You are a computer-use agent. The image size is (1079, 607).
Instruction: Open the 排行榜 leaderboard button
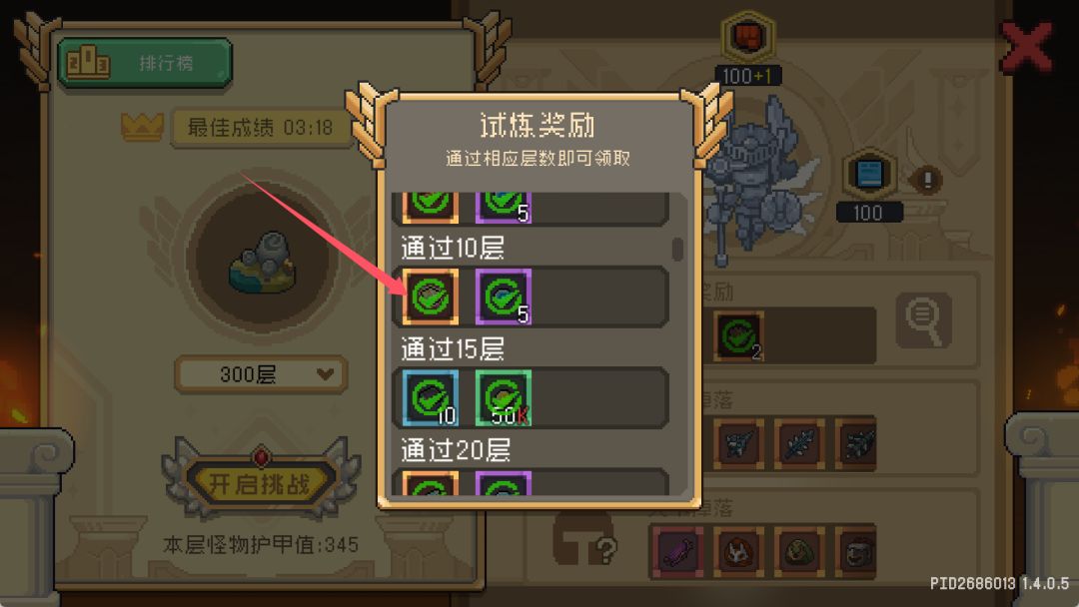coord(145,63)
